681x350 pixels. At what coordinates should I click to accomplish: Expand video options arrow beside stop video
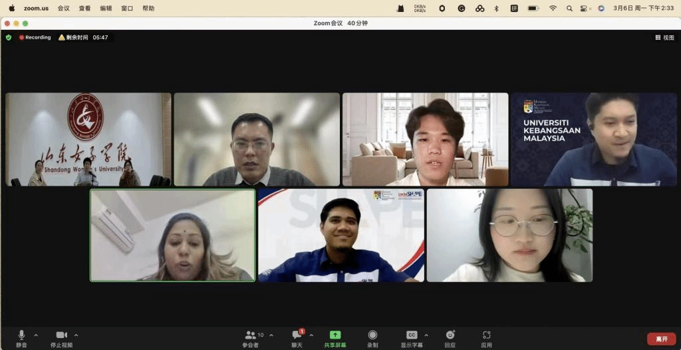point(76,335)
